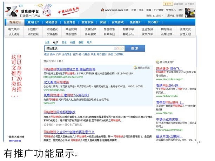
Task: Select the 相册 search tab
Action: 73,42
